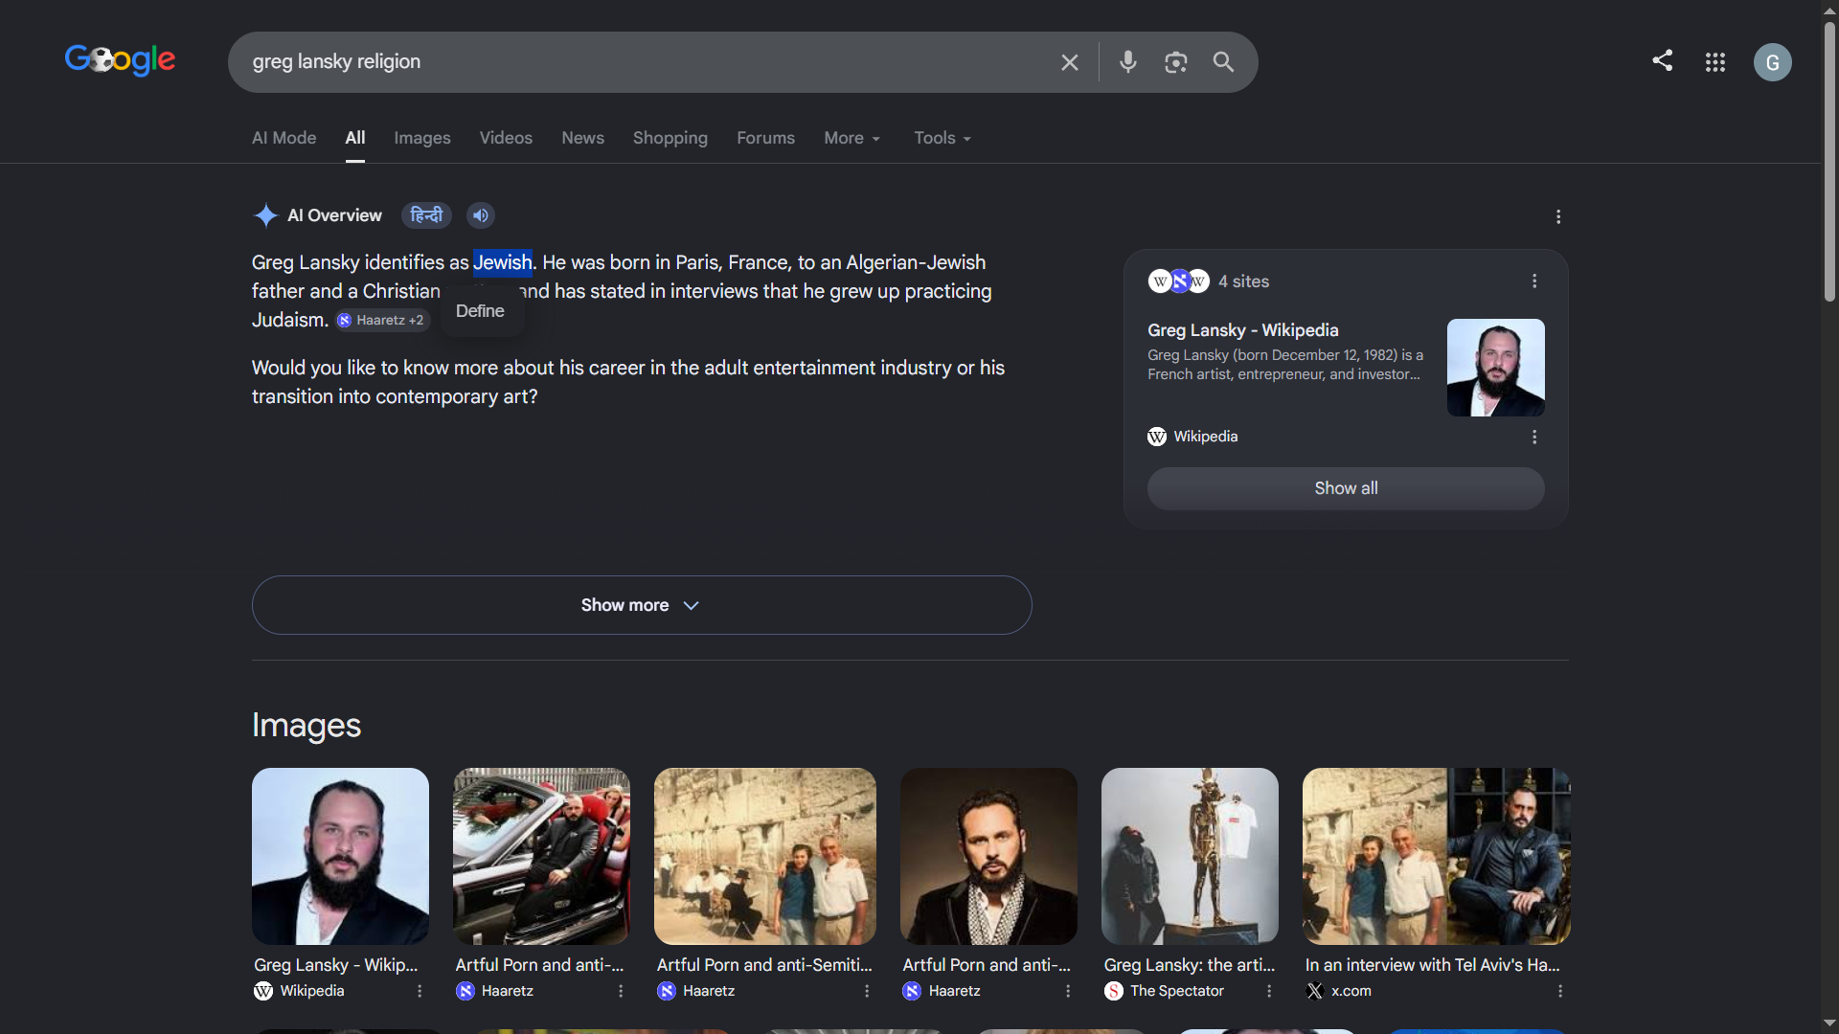
Task: Start voice search with microphone
Action: click(x=1128, y=62)
